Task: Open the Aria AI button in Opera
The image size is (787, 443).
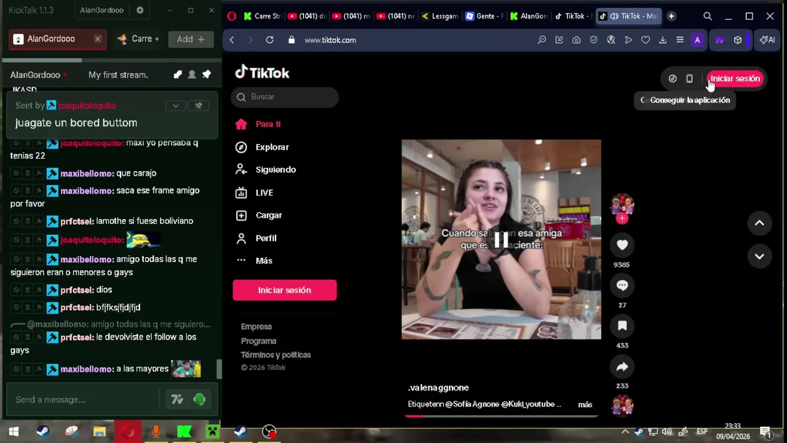Action: click(x=767, y=40)
